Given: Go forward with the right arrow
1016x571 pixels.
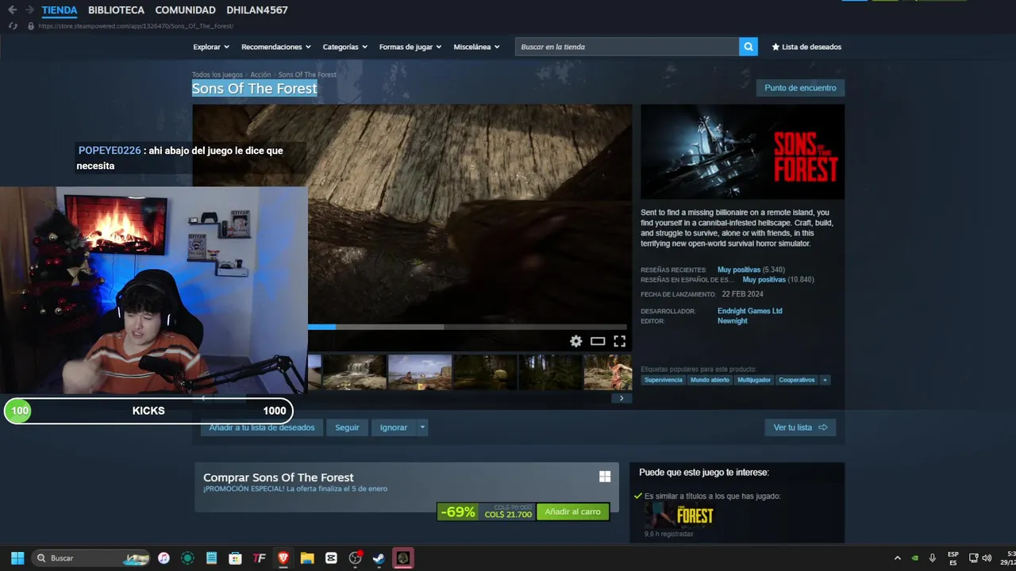Looking at the screenshot, I should click(30, 10).
